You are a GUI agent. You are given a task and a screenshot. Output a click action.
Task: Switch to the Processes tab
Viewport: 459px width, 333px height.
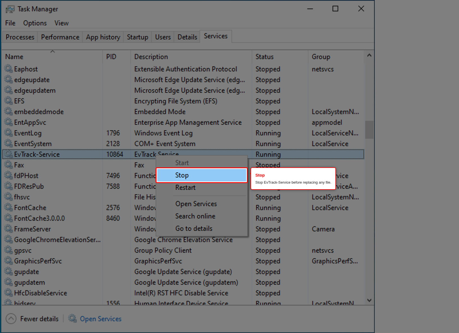pyautogui.click(x=20, y=37)
